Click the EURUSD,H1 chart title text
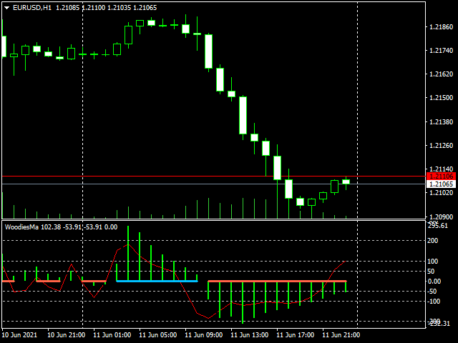The width and height of the screenshot is (458, 343). click(32, 8)
